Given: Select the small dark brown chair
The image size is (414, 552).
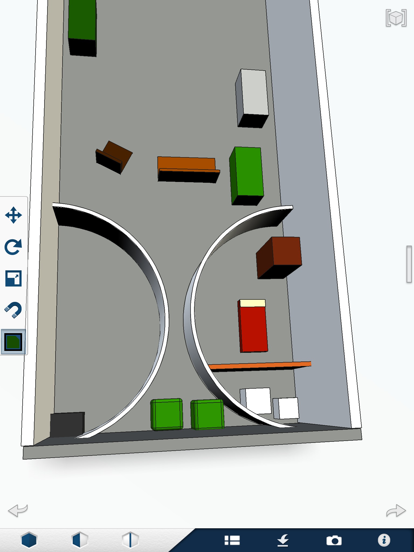Looking at the screenshot, I should (114, 157).
